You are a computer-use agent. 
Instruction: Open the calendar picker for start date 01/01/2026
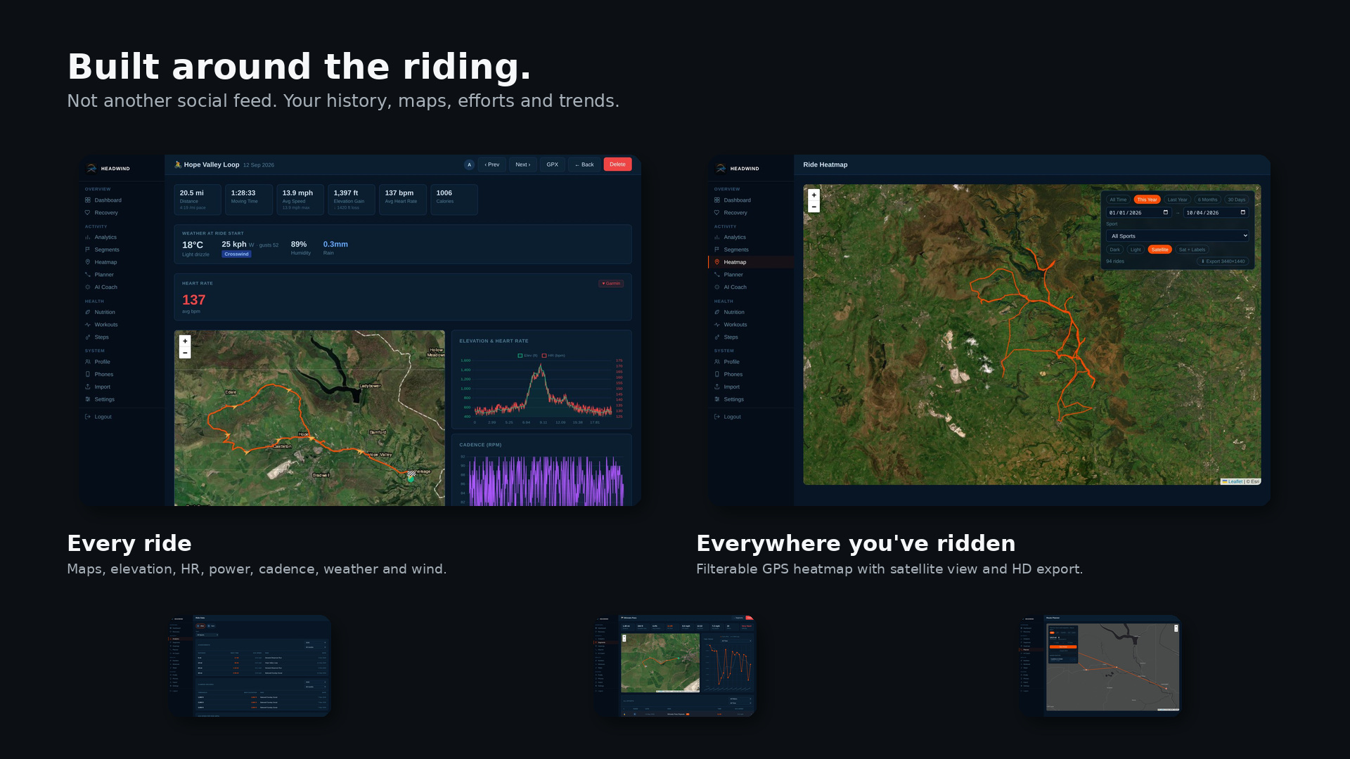coord(1165,212)
